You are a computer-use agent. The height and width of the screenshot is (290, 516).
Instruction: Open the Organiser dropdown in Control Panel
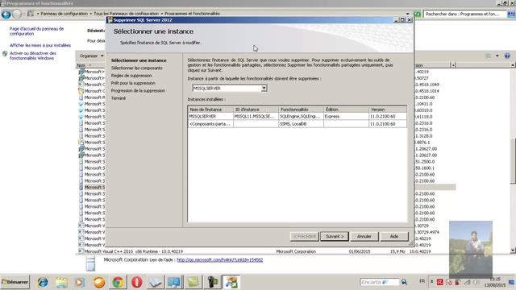pos(91,56)
